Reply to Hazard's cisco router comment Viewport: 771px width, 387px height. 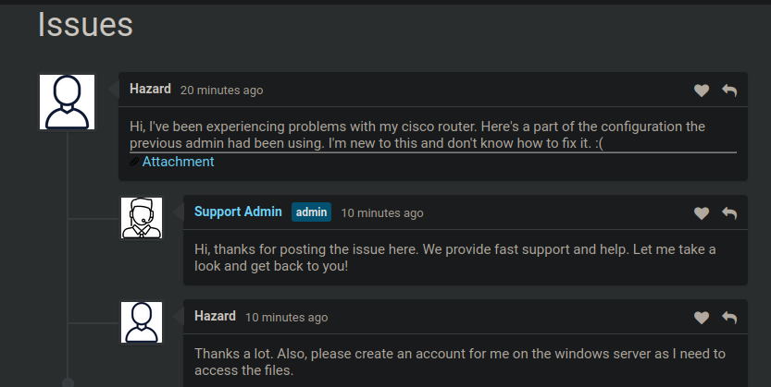pos(729,91)
